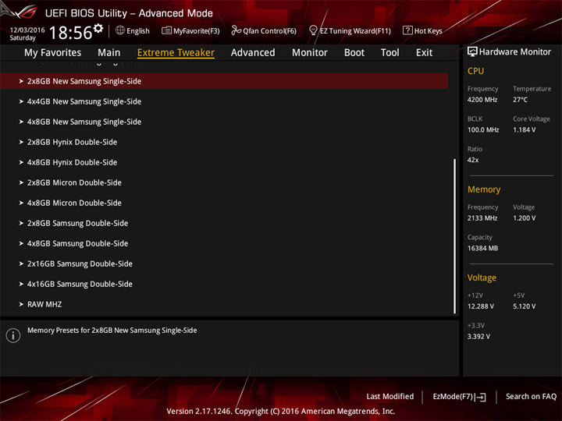Click the Voltage section heading
The image size is (562, 421).
(x=482, y=278)
